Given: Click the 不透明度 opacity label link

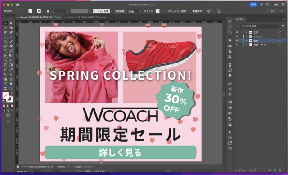Looking at the screenshot, I should tap(120, 11).
